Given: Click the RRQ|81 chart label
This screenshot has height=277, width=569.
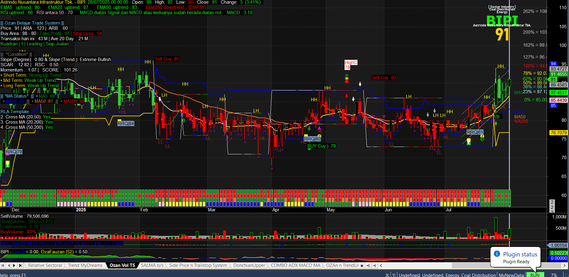Looking at the screenshot, I should pos(475,132).
